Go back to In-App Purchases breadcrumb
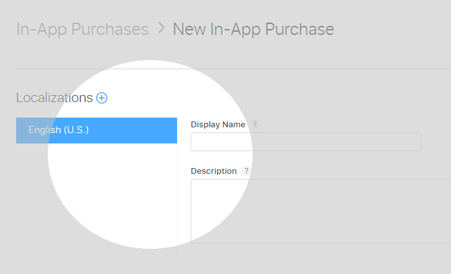The width and height of the screenshot is (451, 274). click(82, 29)
